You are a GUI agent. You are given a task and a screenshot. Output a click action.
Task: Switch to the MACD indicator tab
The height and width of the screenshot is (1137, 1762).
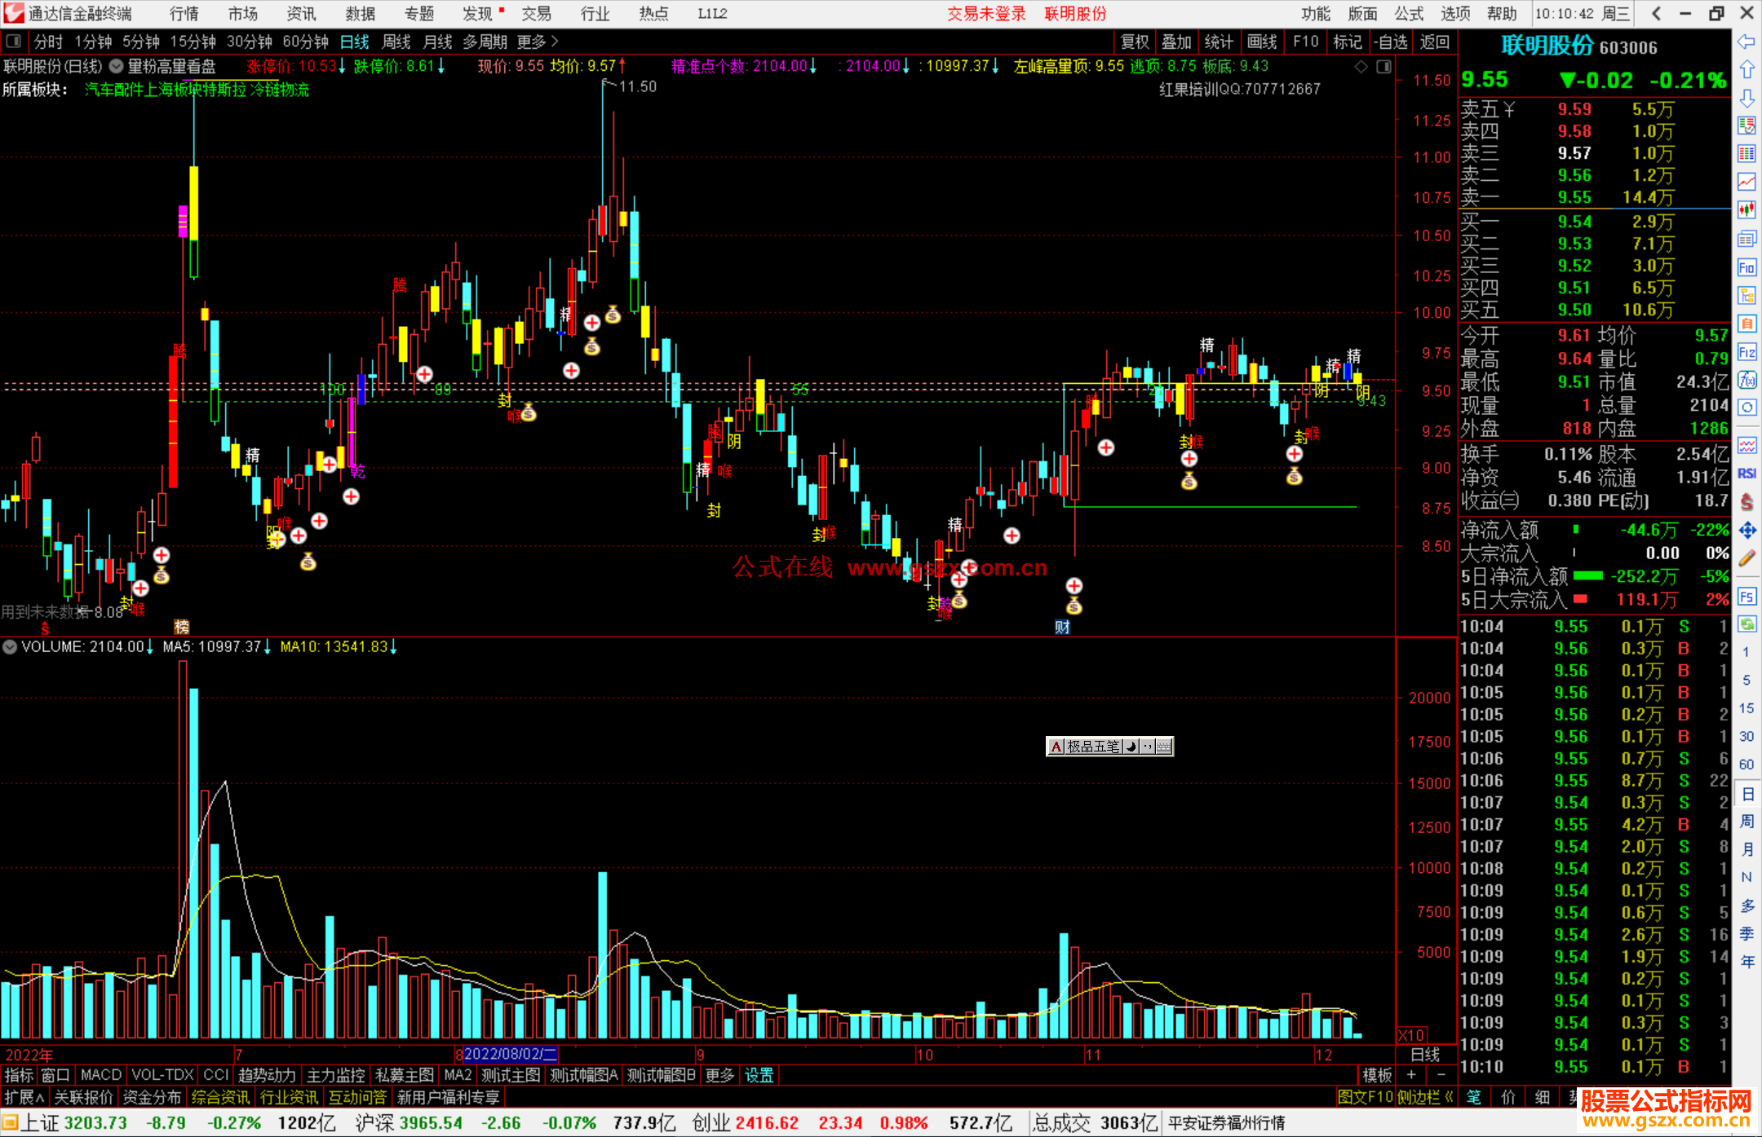[x=100, y=1075]
